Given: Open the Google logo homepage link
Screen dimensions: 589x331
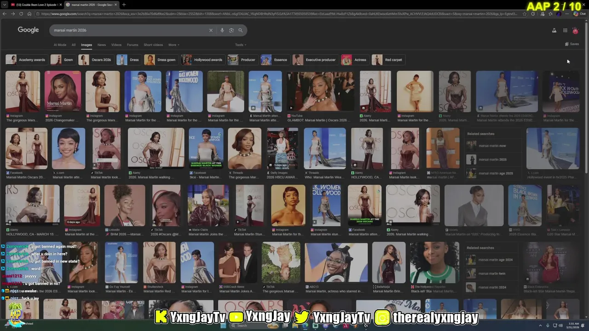Looking at the screenshot, I should [28, 30].
